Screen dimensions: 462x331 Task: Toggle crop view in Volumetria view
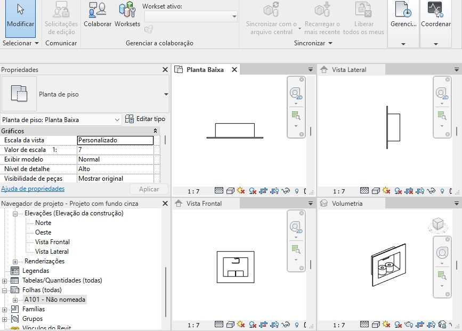[x=420, y=325]
